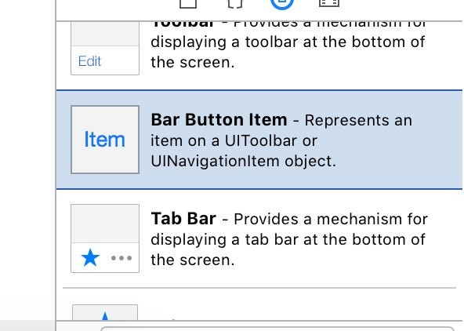The height and width of the screenshot is (331, 464).
Task: Select the Object library circle icon
Action: point(282,5)
